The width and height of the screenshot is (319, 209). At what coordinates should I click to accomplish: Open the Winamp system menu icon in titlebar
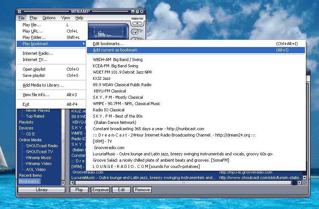(19, 11)
